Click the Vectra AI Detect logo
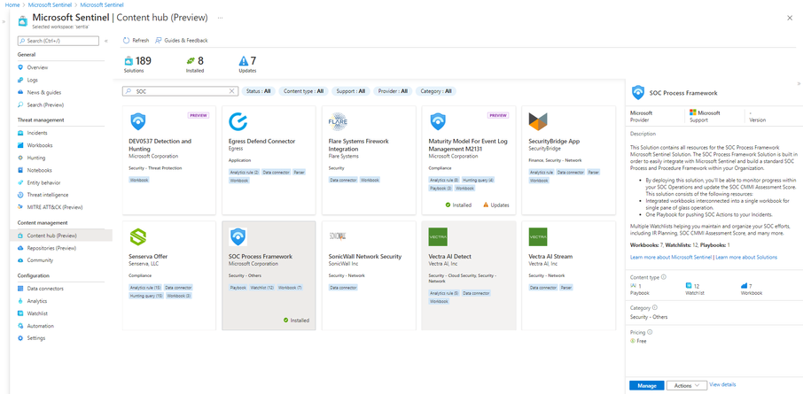This screenshot has height=394, width=803. pos(438,237)
